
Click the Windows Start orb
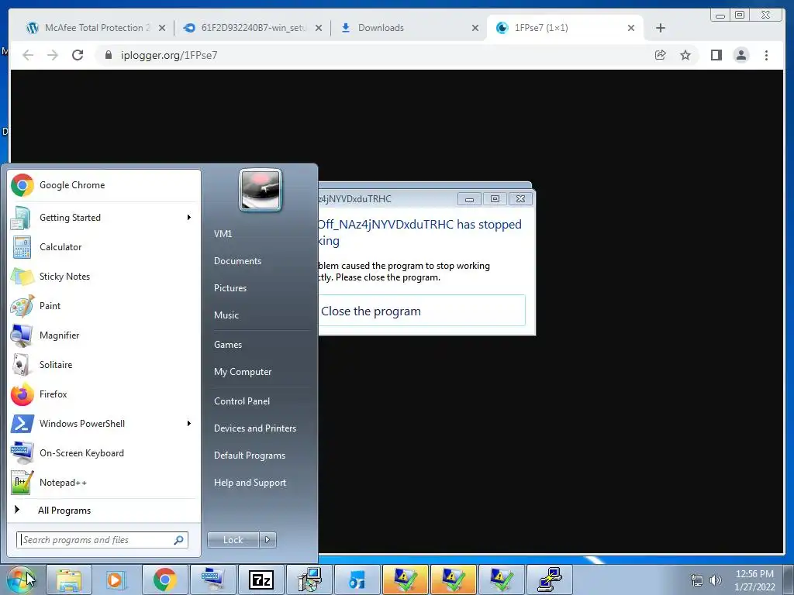pos(21,580)
